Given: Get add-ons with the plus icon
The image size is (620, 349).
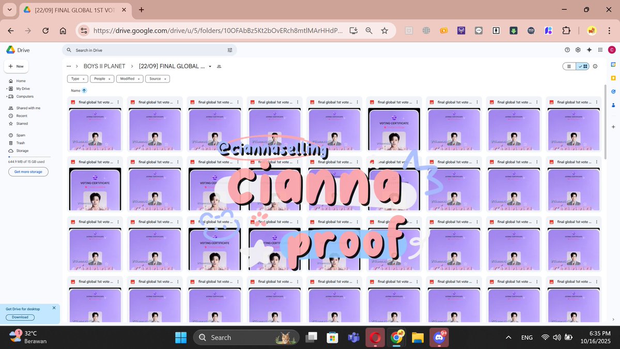Looking at the screenshot, I should tap(613, 127).
